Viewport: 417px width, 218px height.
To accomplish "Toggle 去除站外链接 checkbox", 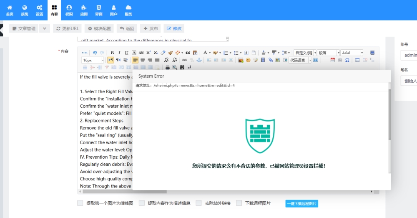I will coord(198,203).
